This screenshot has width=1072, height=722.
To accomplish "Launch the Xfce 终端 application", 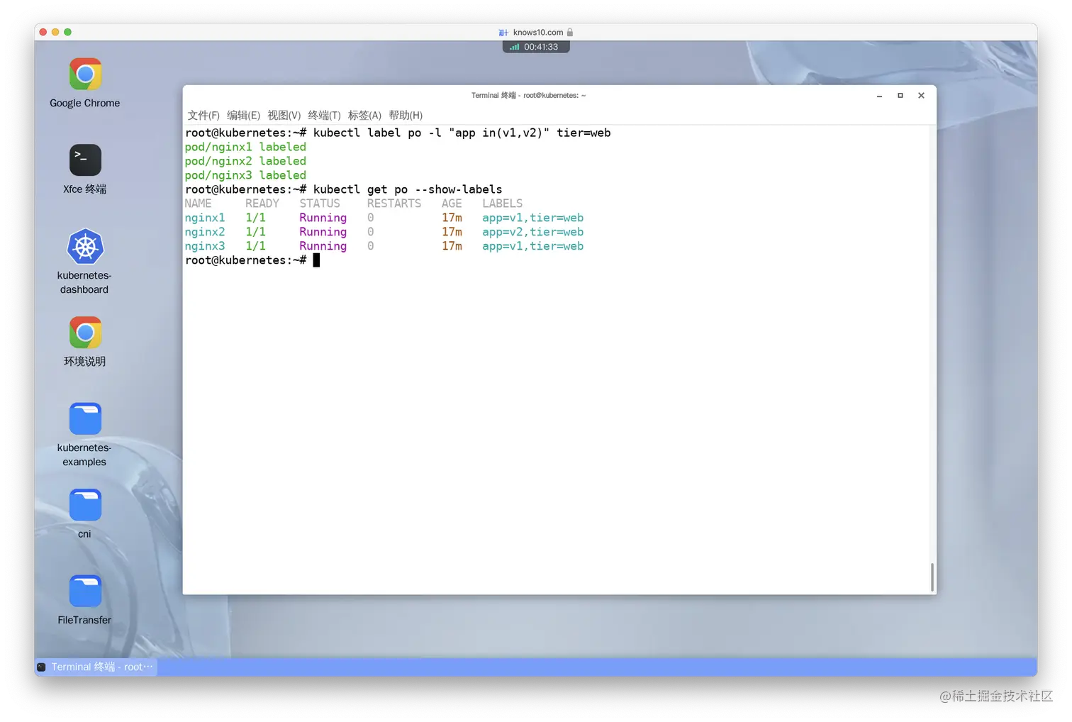I will coord(84,160).
